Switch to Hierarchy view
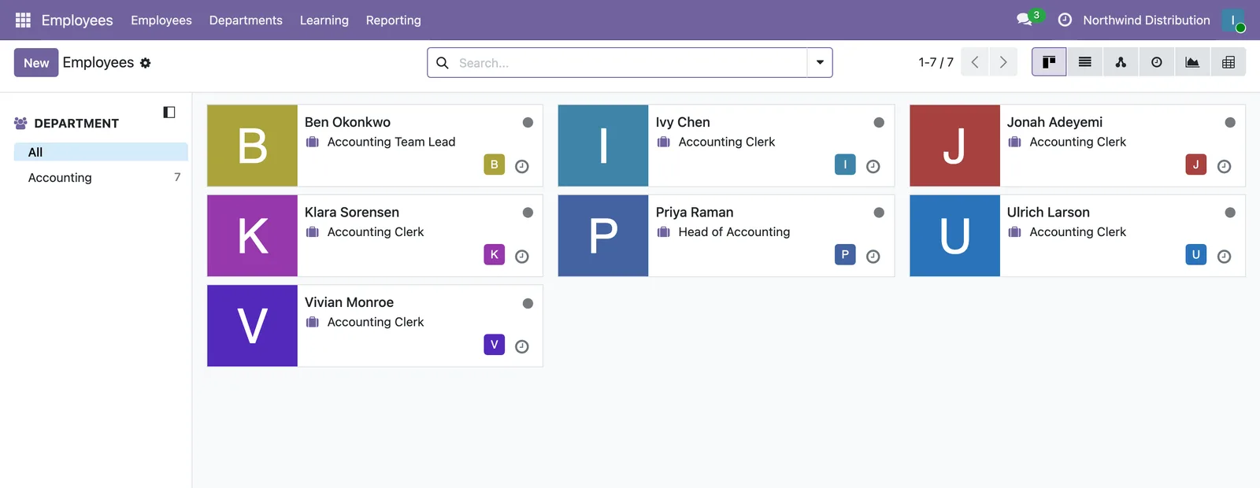Screen dimensions: 1260x488 click(1121, 62)
